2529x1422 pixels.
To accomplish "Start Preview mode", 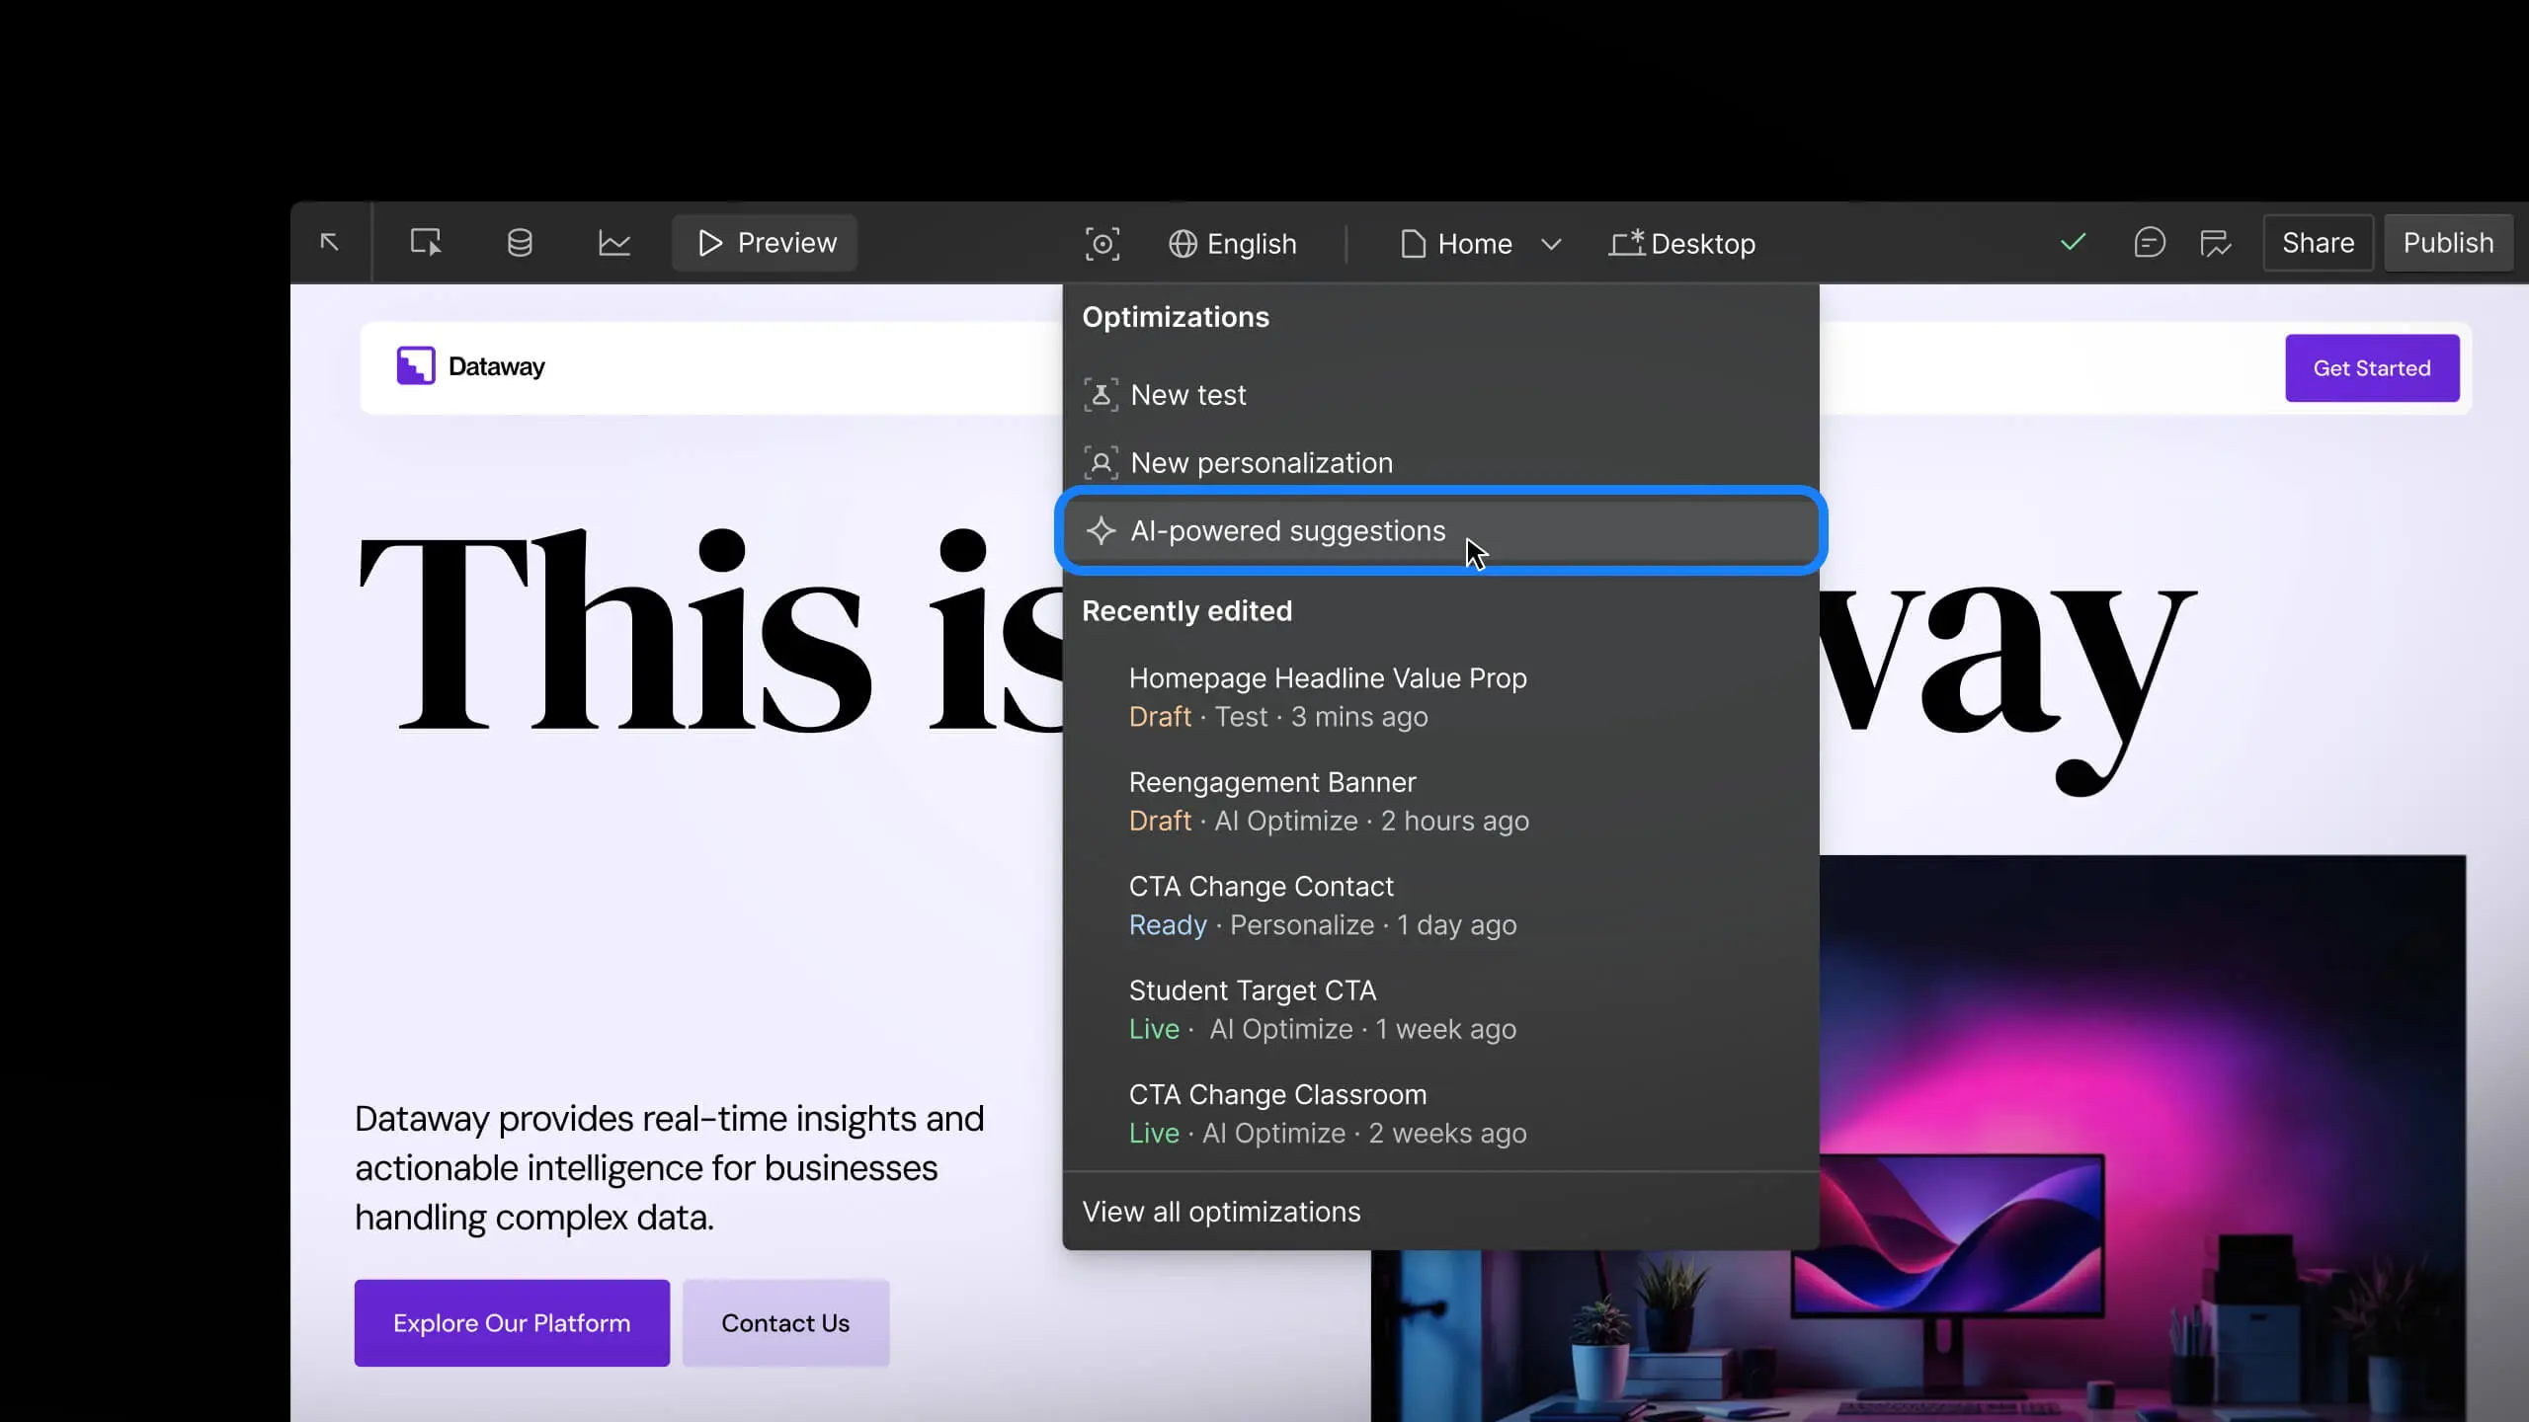I will coord(765,243).
